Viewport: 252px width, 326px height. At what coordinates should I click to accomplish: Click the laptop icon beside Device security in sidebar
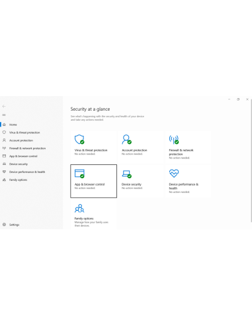pyautogui.click(x=4, y=164)
